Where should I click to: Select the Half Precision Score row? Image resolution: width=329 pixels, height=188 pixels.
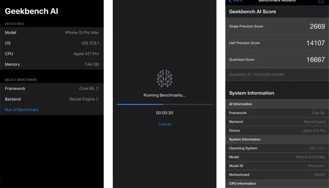[x=277, y=43]
